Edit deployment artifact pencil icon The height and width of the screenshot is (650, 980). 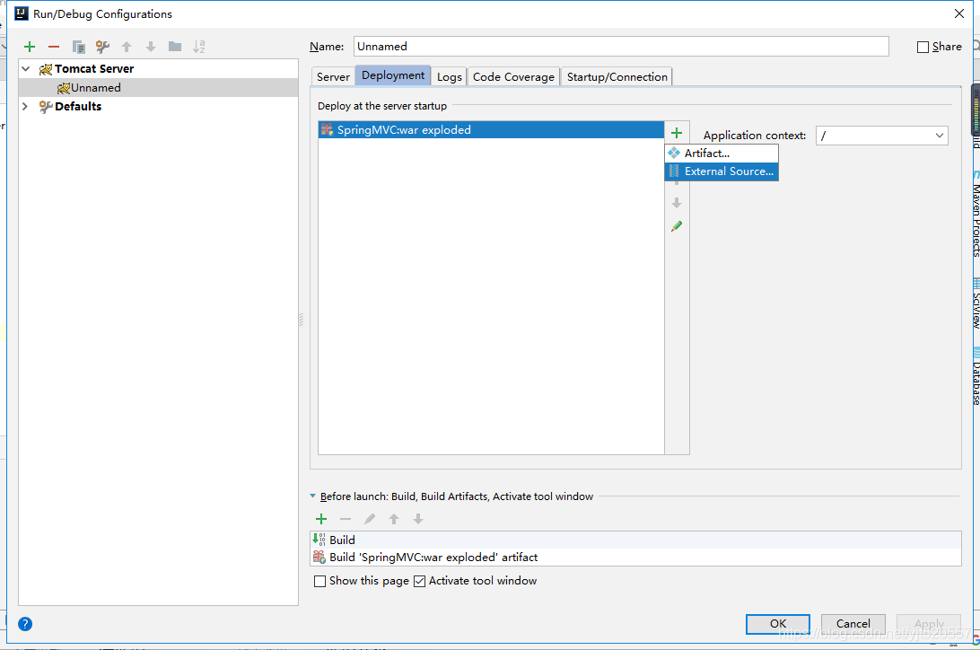(x=677, y=226)
